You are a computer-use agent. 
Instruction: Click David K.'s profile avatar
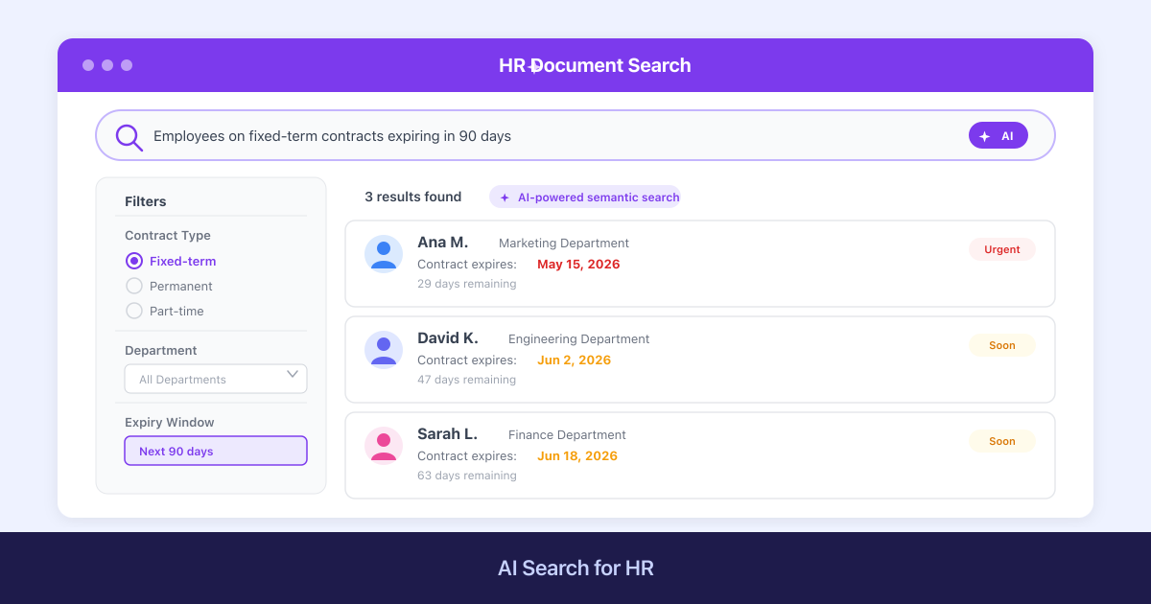pos(384,350)
